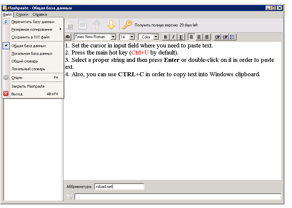This screenshot has height=208, width=292.
Task: Click the text document toolbar icon
Action: point(83,25)
